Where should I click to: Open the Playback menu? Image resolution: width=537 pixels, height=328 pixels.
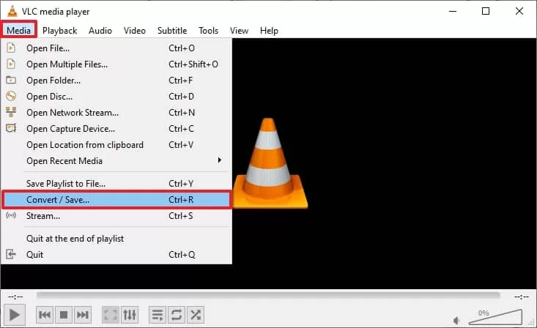point(59,31)
